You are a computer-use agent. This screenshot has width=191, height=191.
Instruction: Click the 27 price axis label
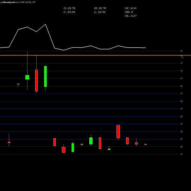(x=181, y=139)
